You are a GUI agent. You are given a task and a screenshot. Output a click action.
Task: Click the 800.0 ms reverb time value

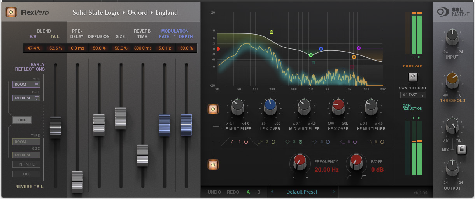coord(143,48)
